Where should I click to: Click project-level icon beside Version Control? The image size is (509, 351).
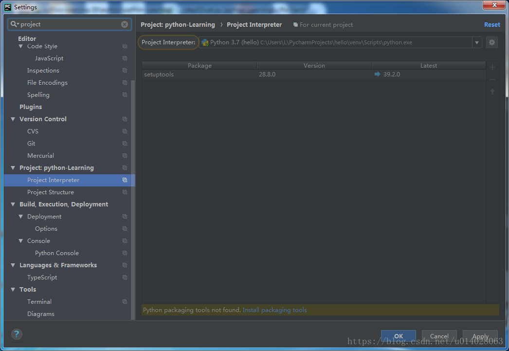(125, 119)
